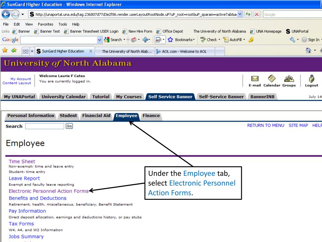Viewport: 322px width, 242px height.
Task: Click the address bar URL field
Action: [133, 14]
